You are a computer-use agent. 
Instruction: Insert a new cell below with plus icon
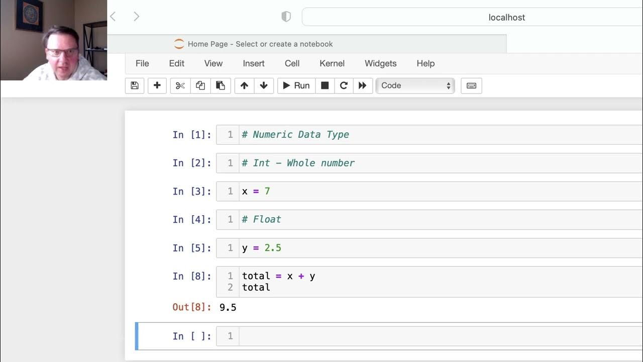coord(157,85)
